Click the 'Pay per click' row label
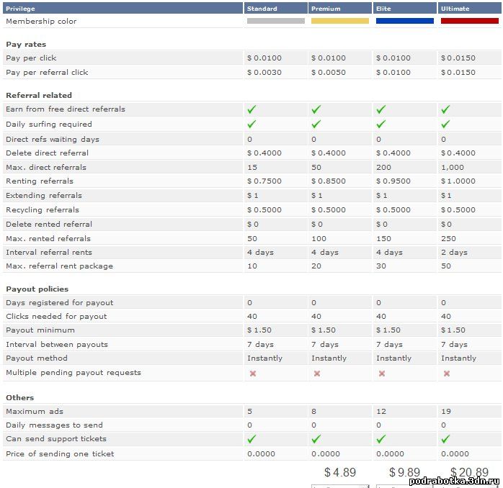This screenshot has width=503, height=488. tap(31, 58)
